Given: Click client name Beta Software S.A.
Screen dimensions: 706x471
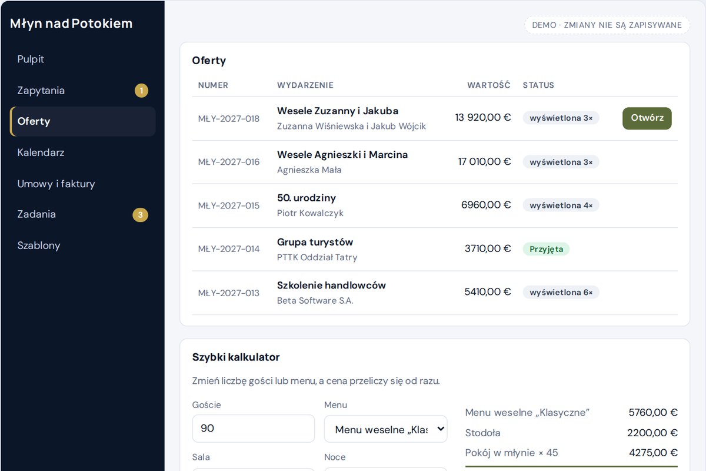Looking at the screenshot, I should pyautogui.click(x=315, y=300).
